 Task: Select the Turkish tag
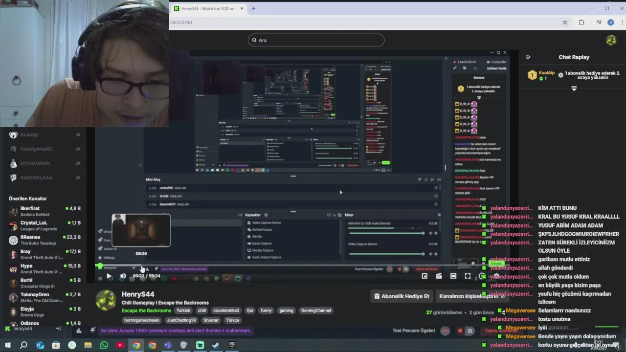pyautogui.click(x=183, y=310)
